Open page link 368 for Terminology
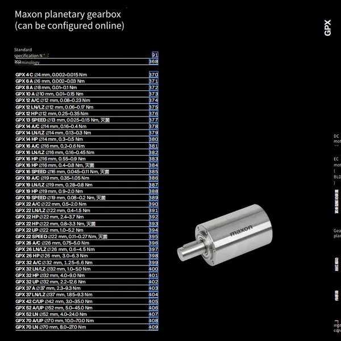 pyautogui.click(x=153, y=61)
